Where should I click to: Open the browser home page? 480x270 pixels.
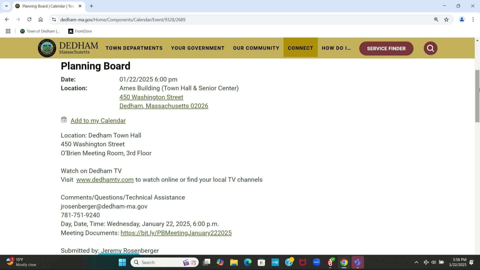click(x=40, y=19)
